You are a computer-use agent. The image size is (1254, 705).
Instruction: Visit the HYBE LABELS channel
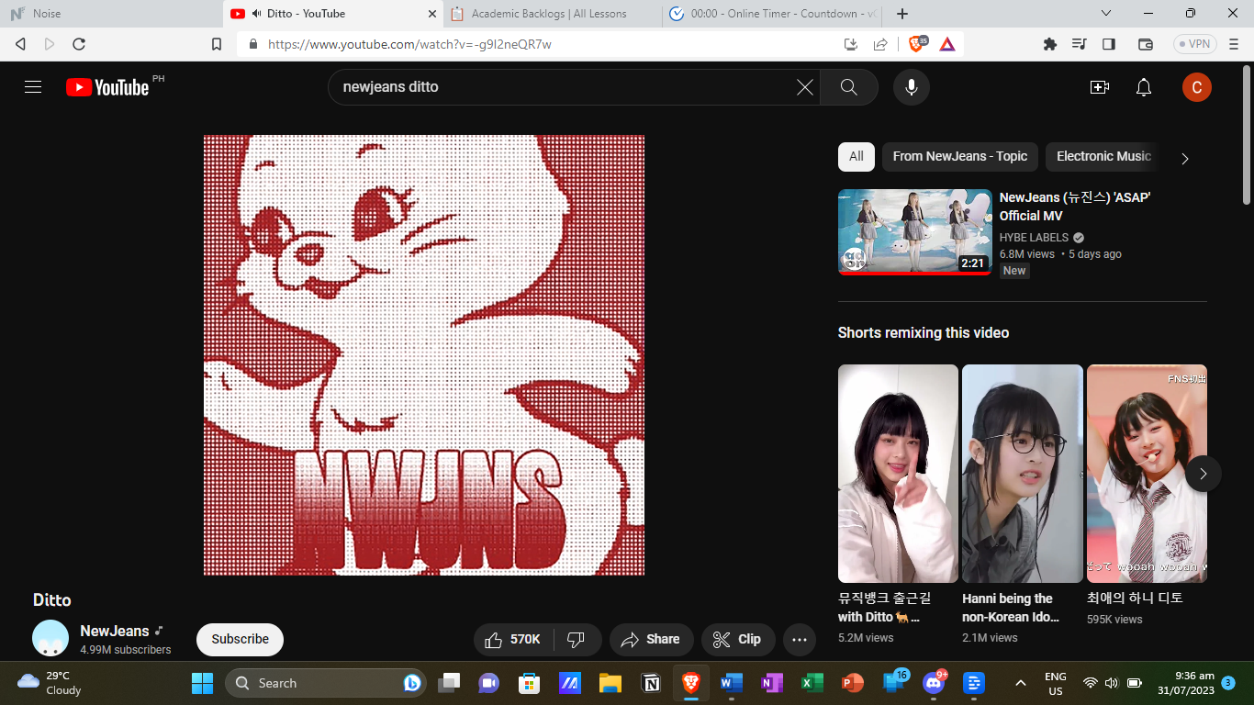pos(1035,238)
